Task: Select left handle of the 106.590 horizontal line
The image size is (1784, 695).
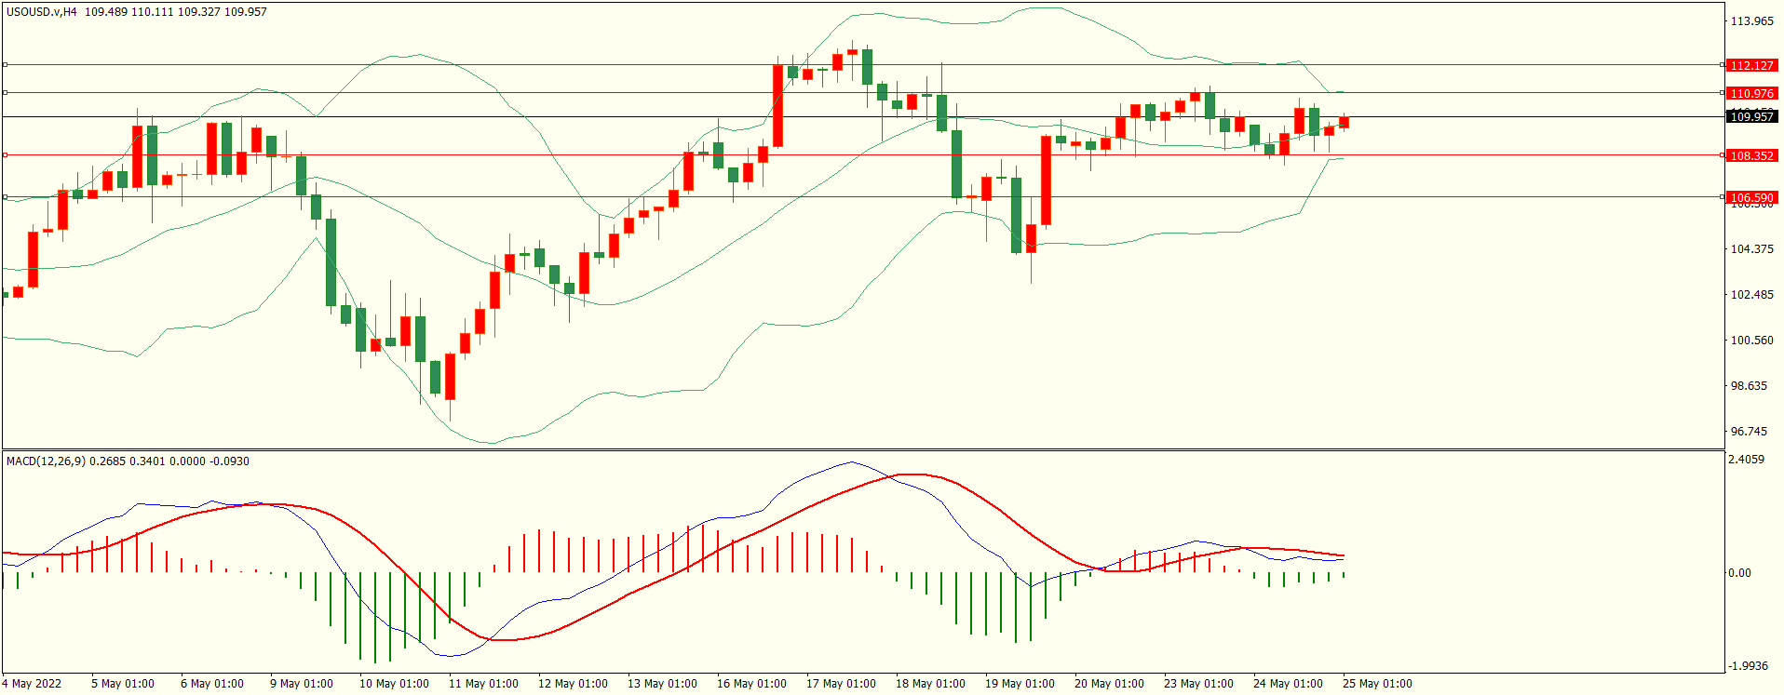Action: [5, 197]
